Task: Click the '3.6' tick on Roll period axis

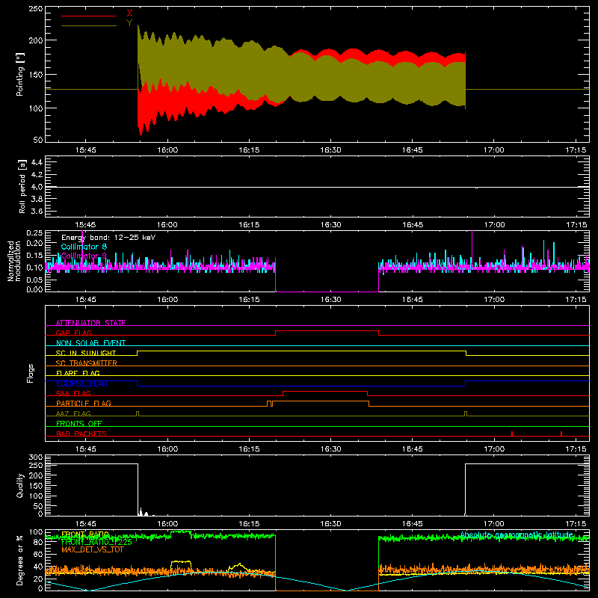Action: [37, 211]
